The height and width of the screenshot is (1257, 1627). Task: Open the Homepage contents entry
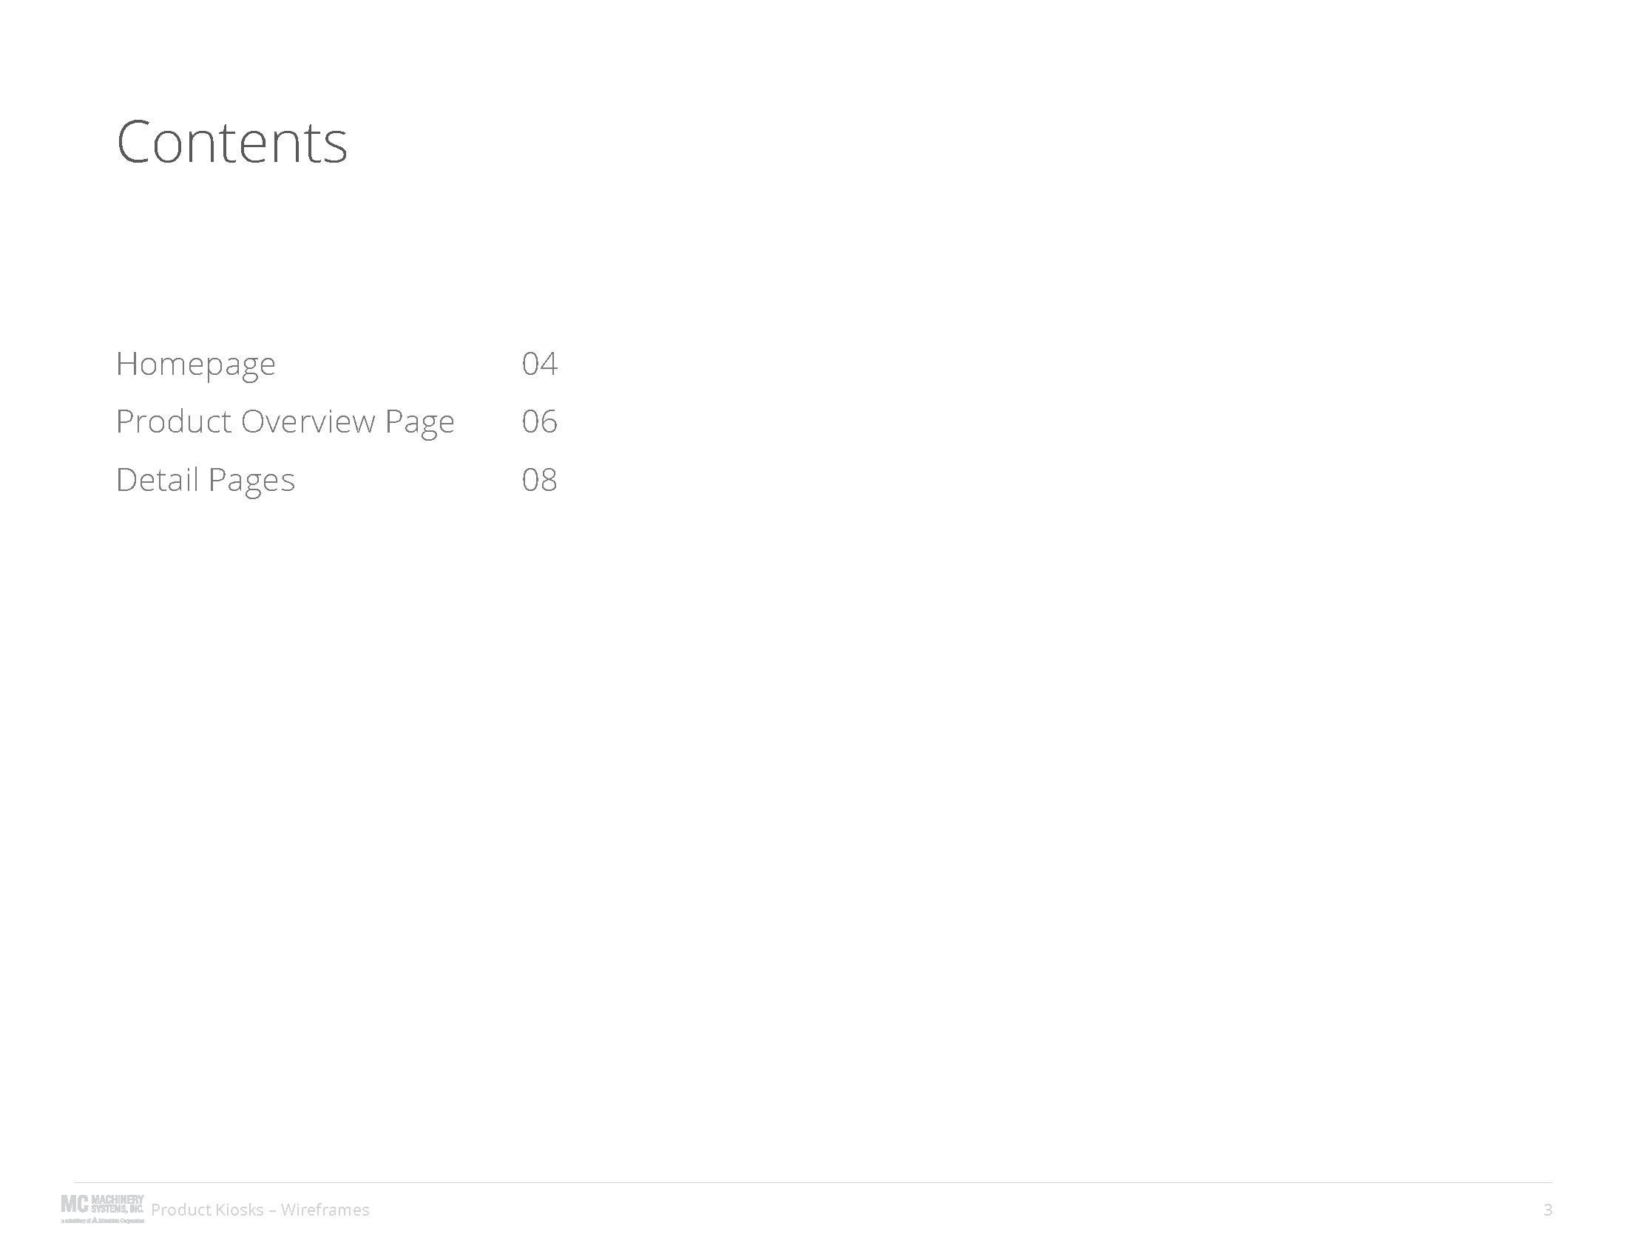click(x=196, y=364)
